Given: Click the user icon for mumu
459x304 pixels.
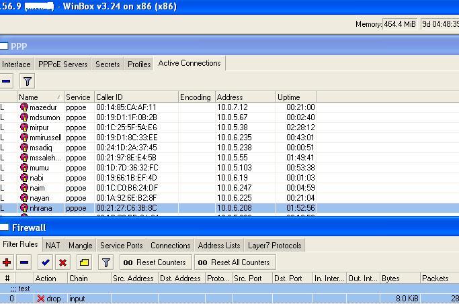Looking at the screenshot, I should point(24,168).
